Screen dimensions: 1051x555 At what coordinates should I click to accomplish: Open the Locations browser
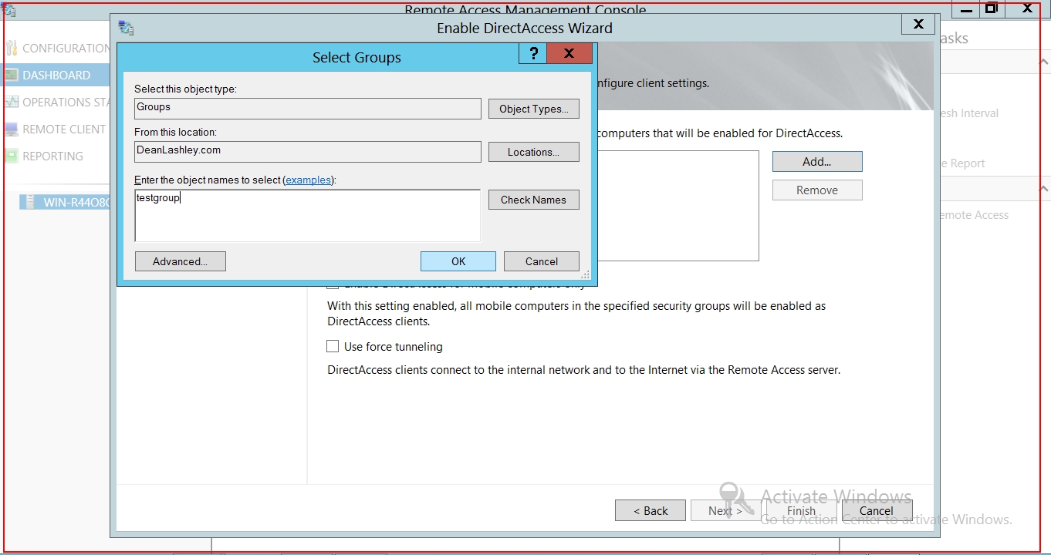coord(533,152)
